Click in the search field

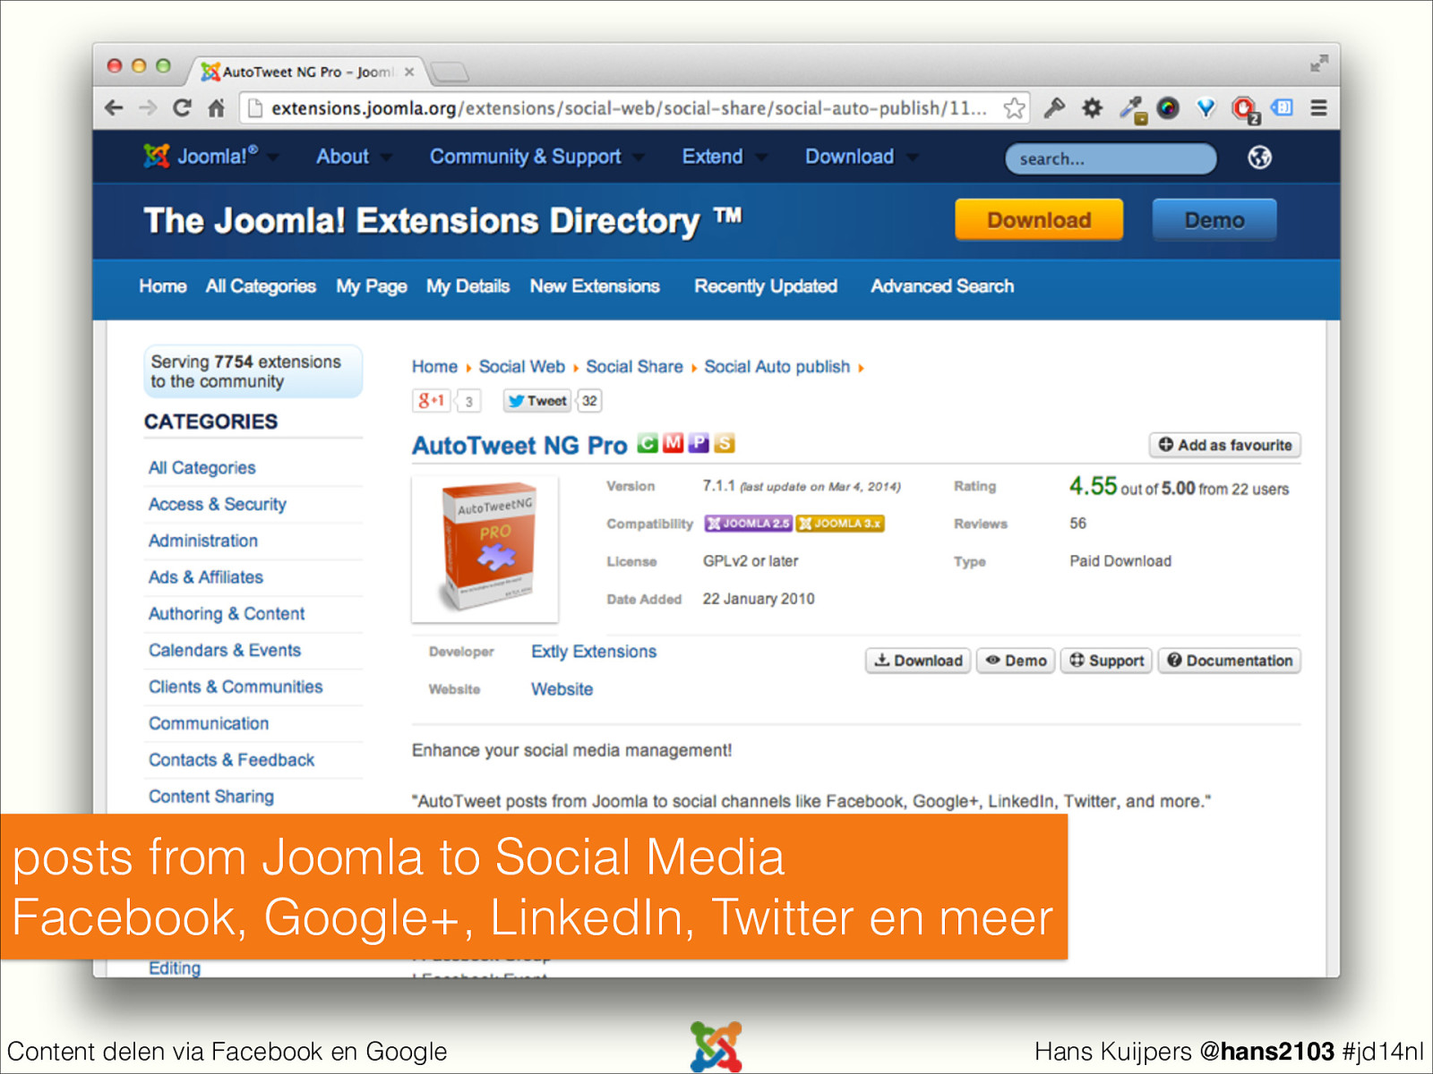pos(1111,158)
